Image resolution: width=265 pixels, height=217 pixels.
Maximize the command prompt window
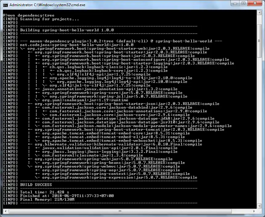click(x=243, y=3)
